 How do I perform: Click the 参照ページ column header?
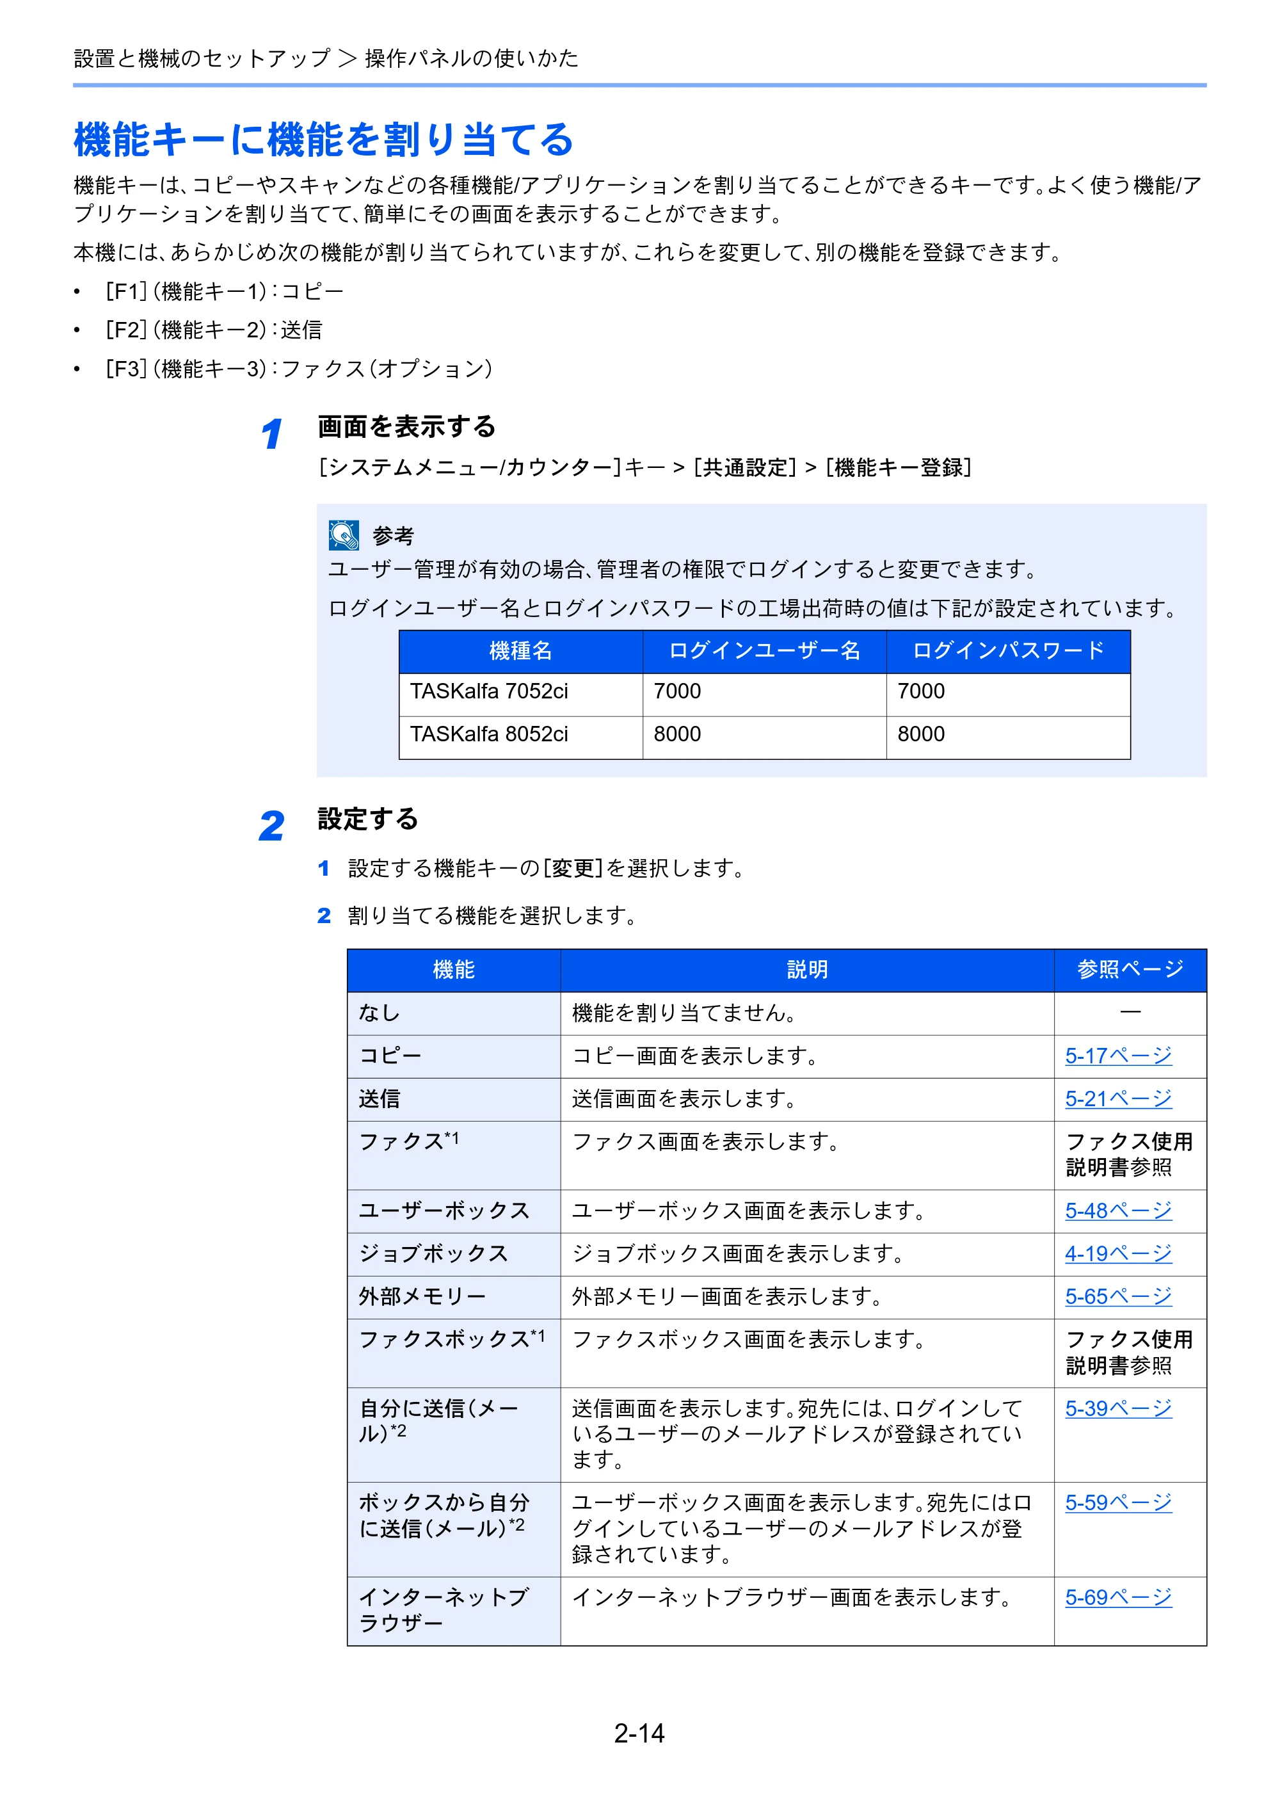tap(1130, 970)
